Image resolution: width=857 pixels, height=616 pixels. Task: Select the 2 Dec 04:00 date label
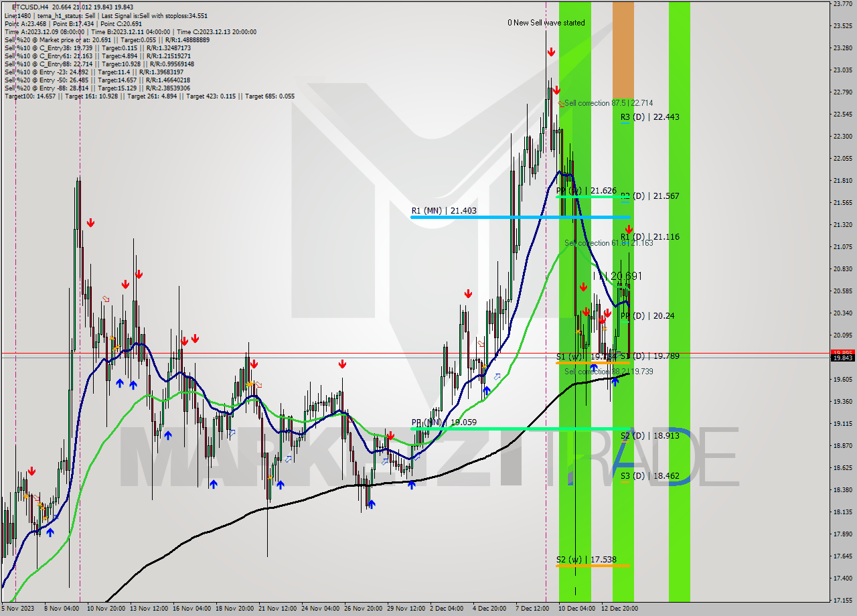[447, 609]
